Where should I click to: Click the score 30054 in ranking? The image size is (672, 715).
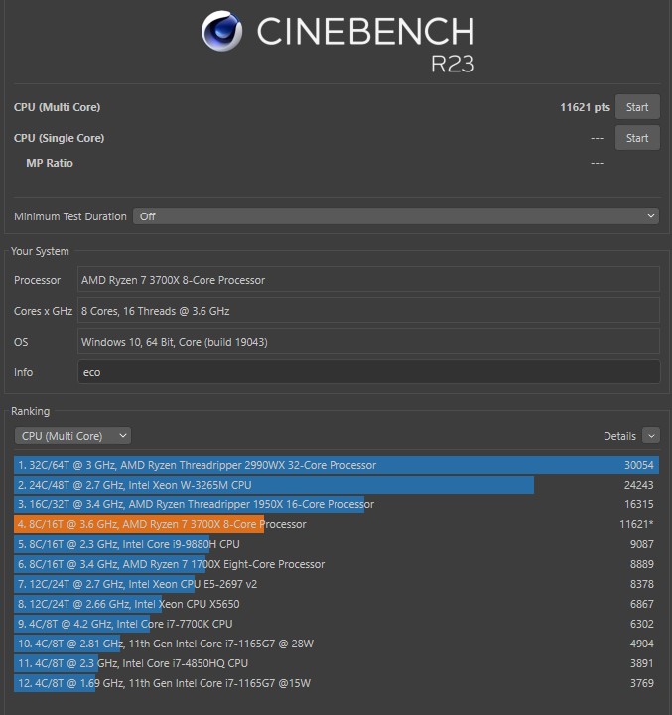click(x=638, y=465)
